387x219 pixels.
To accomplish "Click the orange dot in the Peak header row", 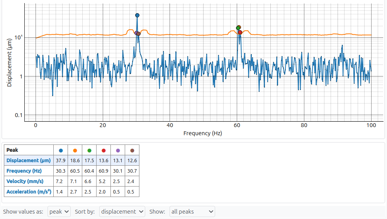I will pos(75,150).
